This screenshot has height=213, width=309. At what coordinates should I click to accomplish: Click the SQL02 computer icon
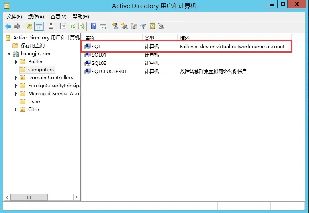pos(88,63)
